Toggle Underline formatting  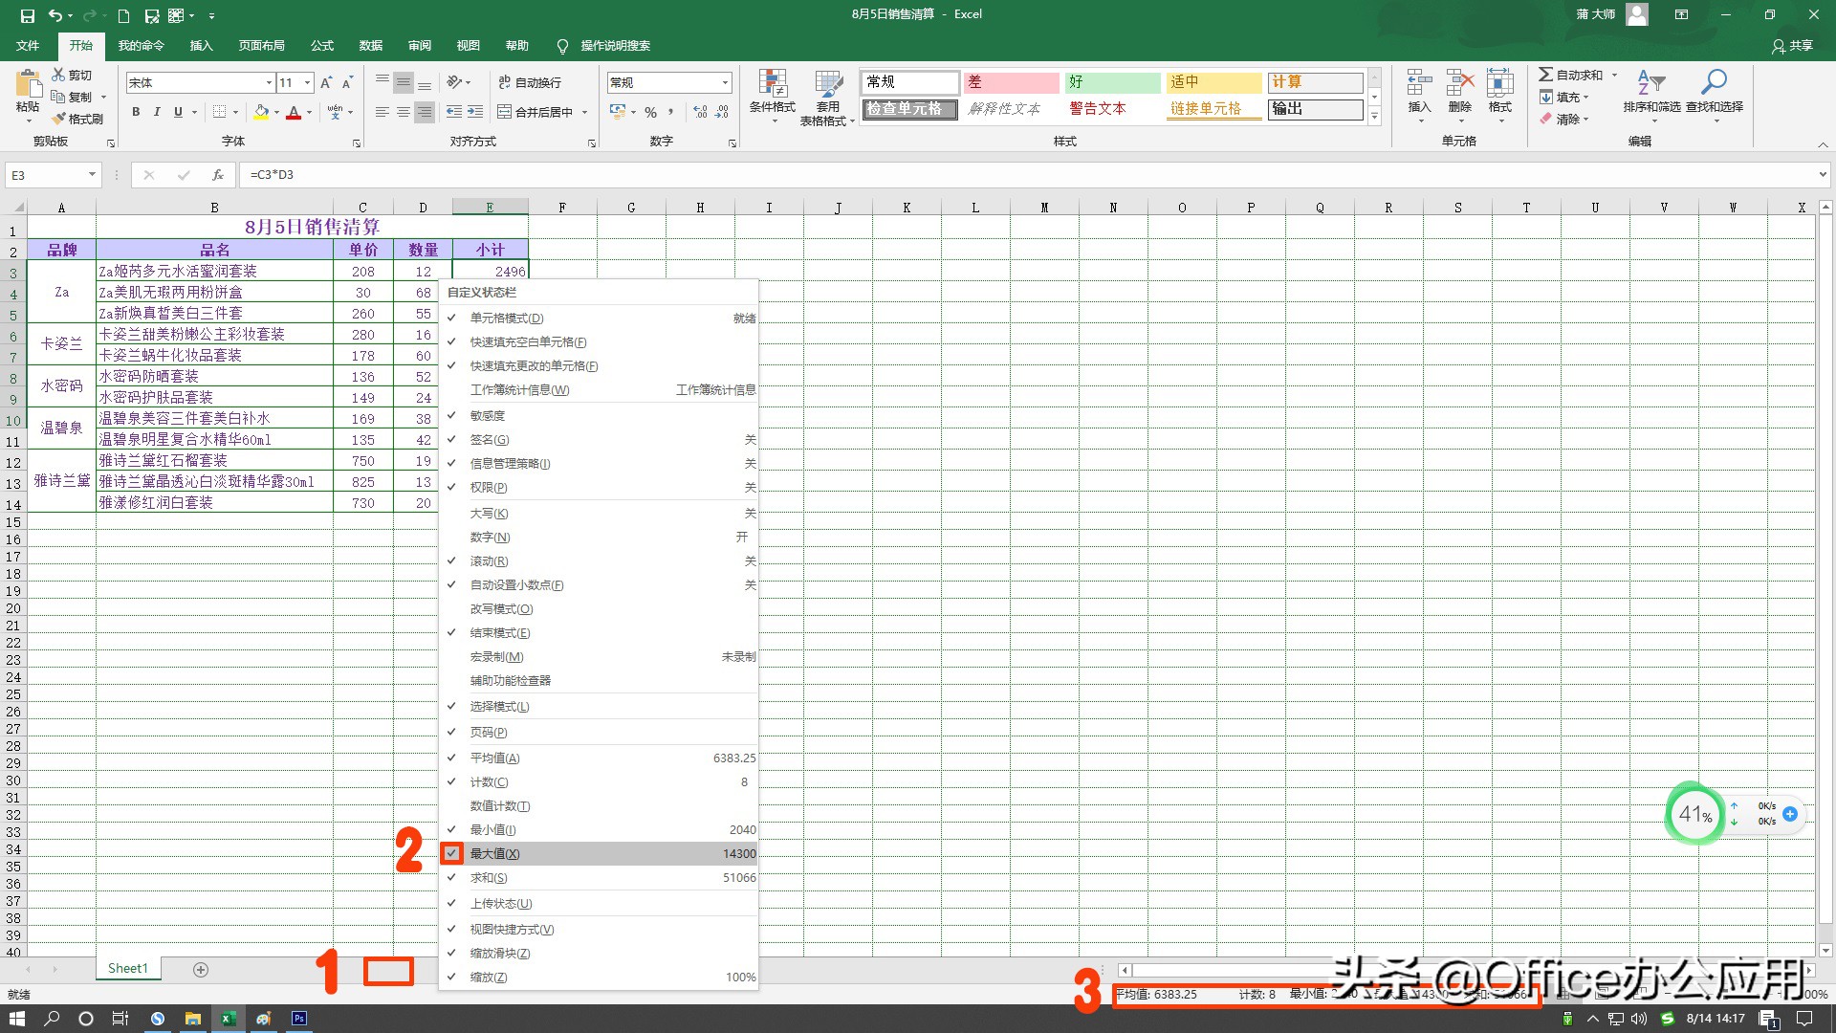(178, 112)
